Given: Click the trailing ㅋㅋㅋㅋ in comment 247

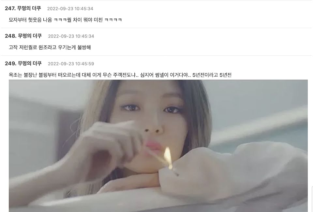Looking at the screenshot, I should pos(113,20).
